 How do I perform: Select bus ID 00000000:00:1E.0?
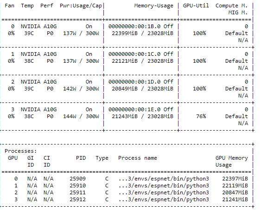(134, 109)
